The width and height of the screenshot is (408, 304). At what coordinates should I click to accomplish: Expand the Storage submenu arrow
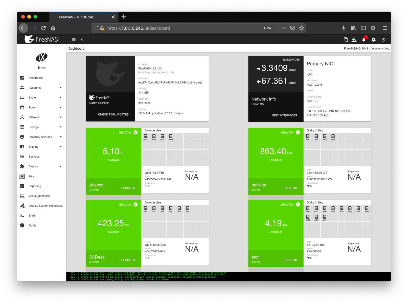(x=60, y=127)
